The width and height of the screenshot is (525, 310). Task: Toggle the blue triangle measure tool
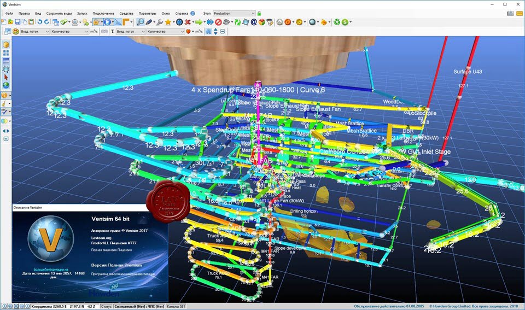[118, 22]
